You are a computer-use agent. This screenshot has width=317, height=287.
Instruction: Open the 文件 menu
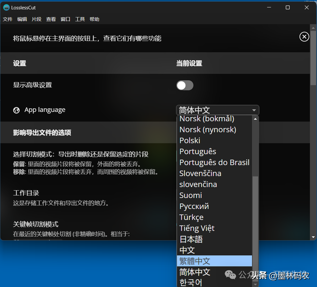[x=8, y=19]
